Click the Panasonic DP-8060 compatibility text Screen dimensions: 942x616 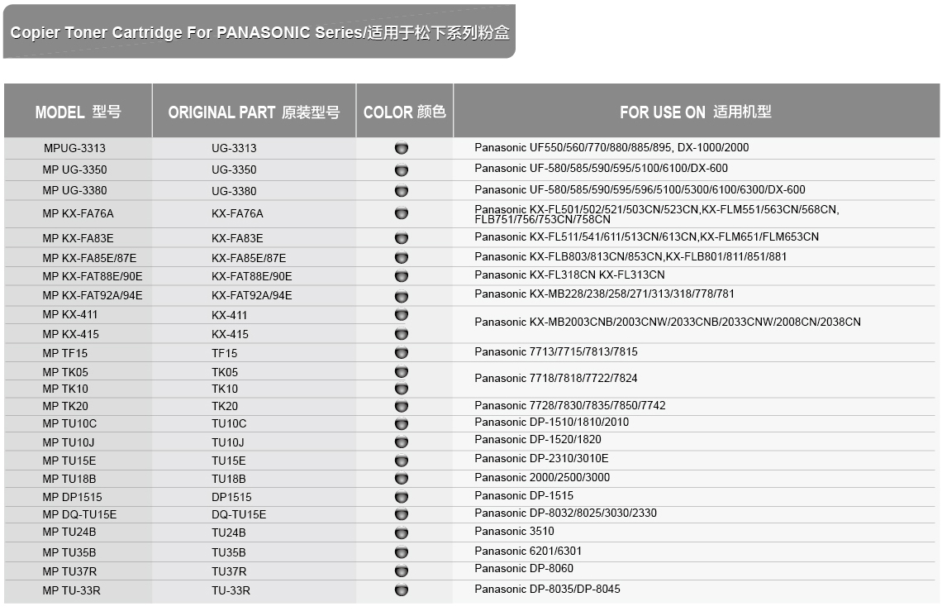[x=524, y=569]
